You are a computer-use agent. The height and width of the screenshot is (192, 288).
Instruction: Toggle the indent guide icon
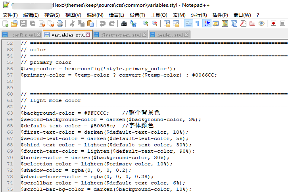[x=207, y=23]
